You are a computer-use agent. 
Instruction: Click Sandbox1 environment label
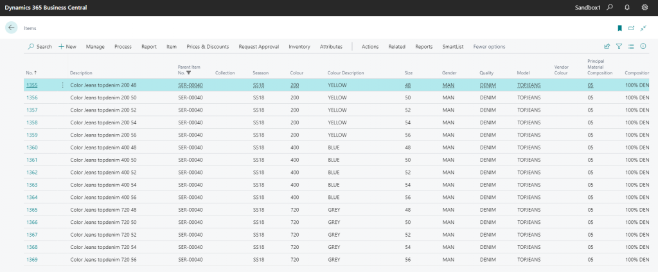click(x=589, y=8)
